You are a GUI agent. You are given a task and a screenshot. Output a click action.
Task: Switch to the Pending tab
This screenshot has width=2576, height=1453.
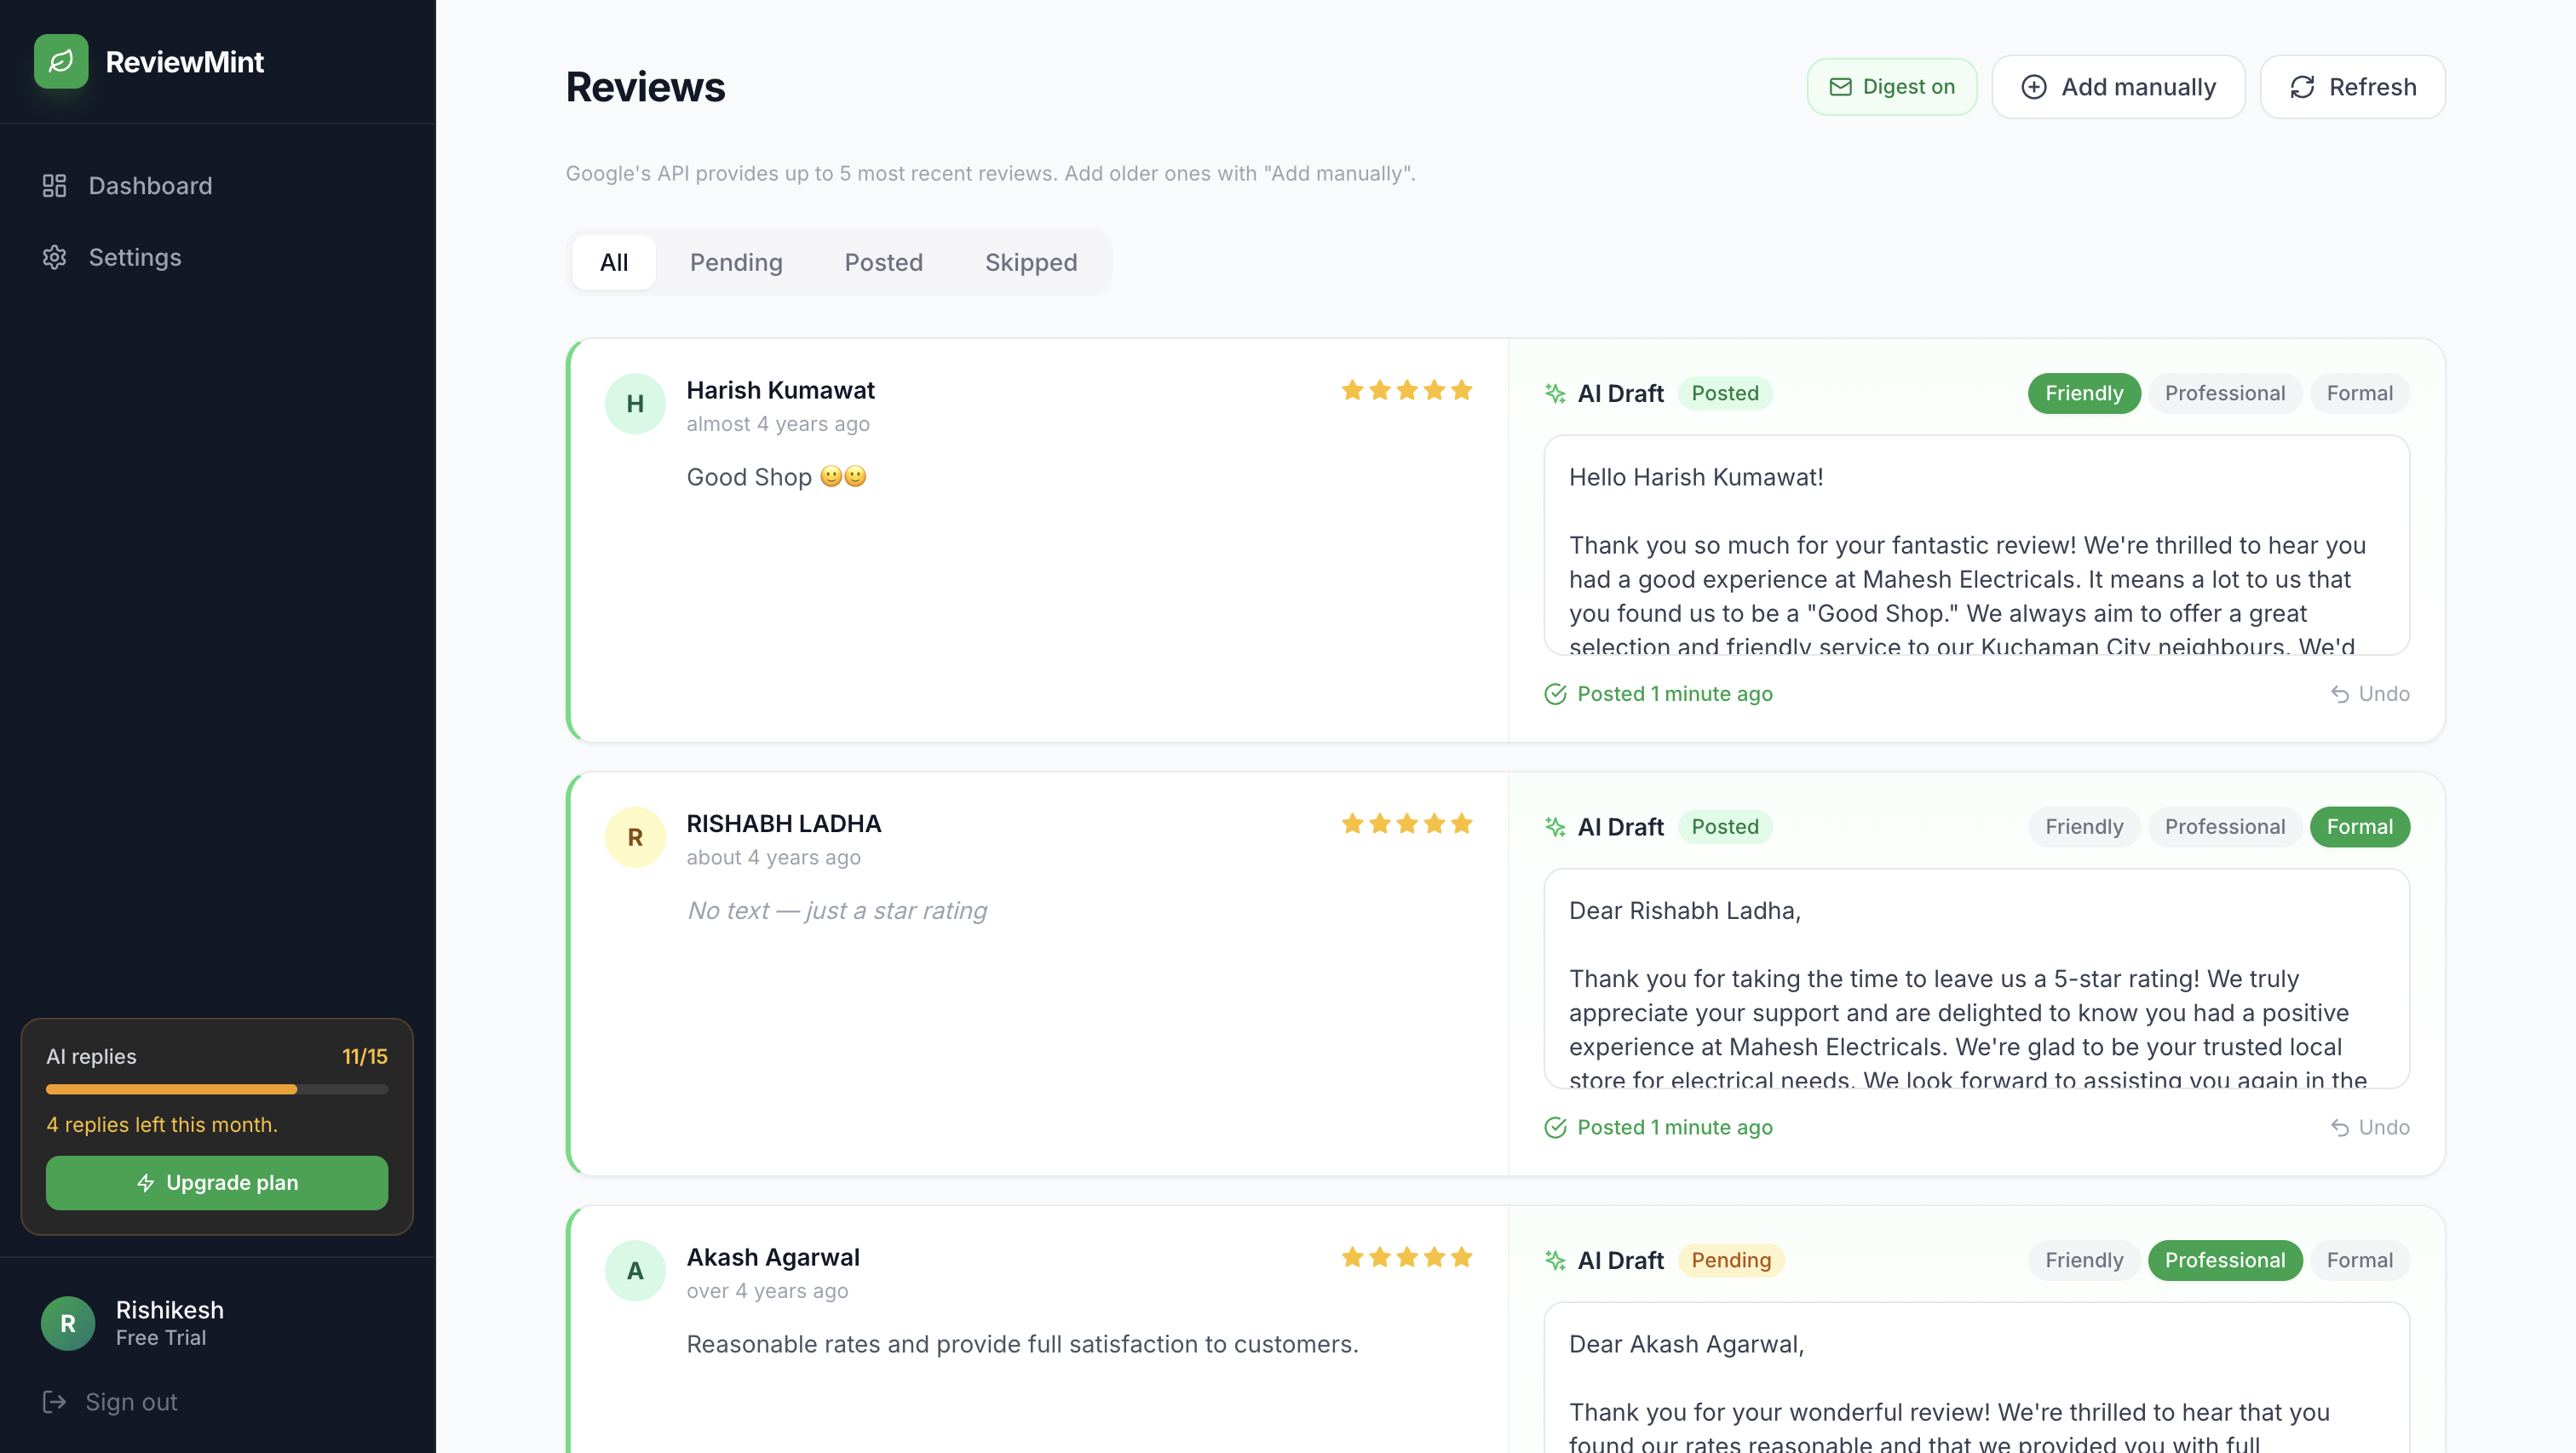[736, 262]
